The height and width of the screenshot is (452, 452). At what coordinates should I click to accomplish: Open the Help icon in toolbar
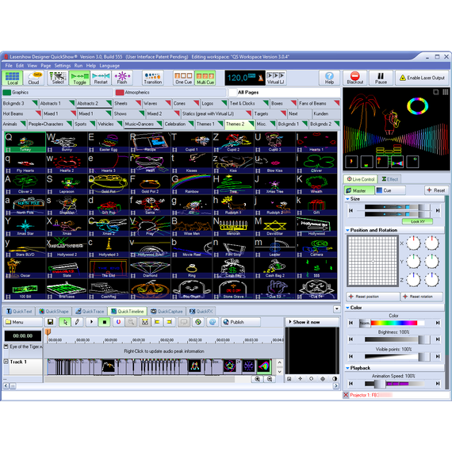tap(329, 78)
